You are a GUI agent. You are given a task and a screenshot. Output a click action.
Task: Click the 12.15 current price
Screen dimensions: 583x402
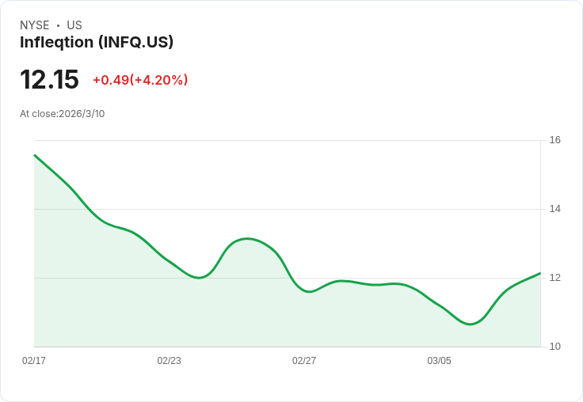coord(49,80)
